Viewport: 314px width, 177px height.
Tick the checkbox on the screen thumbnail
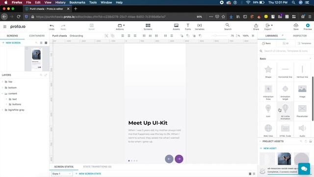pyautogui.click(x=27, y=49)
